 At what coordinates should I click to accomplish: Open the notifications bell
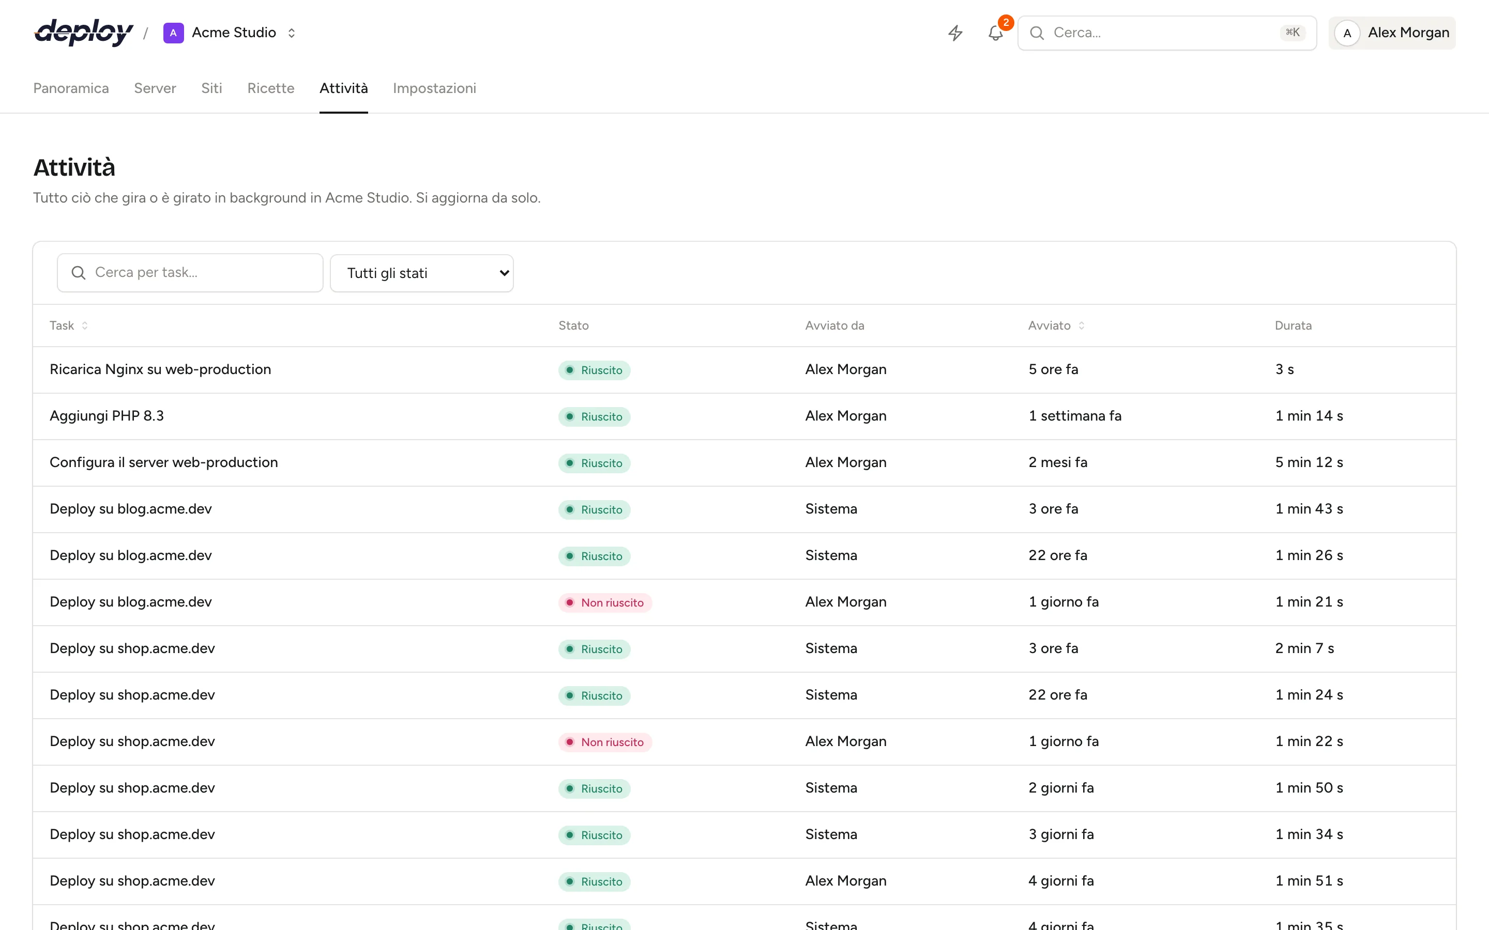[x=996, y=33]
